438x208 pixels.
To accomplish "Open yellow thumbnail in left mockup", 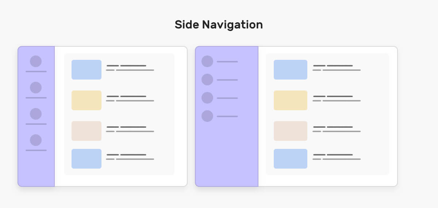I will [87, 100].
